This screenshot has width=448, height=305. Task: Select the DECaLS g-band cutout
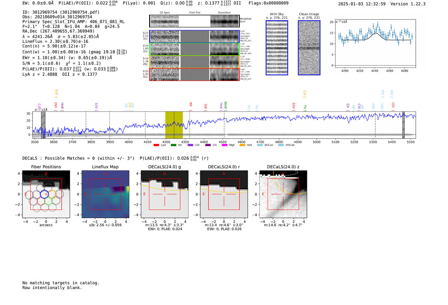tap(164, 194)
